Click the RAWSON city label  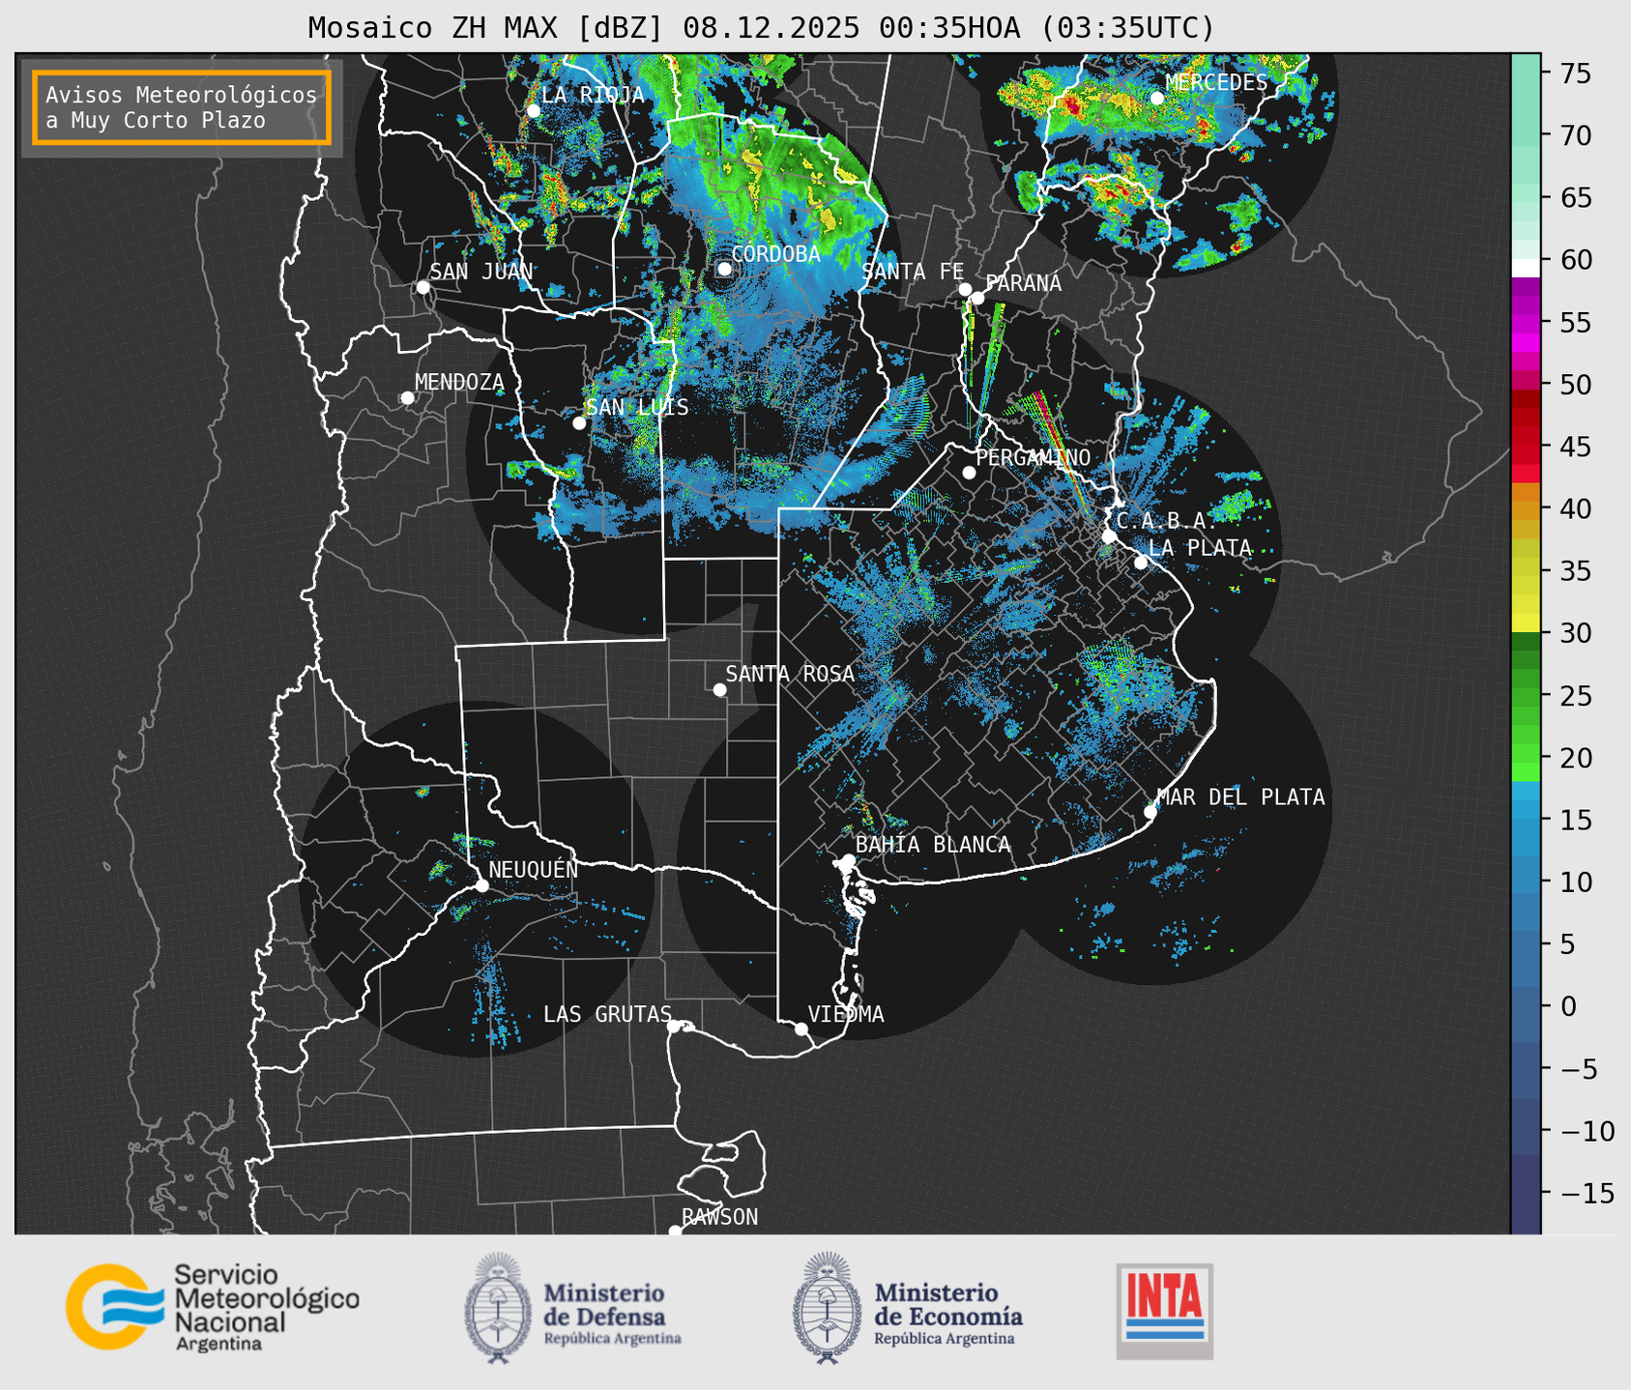tap(719, 1217)
